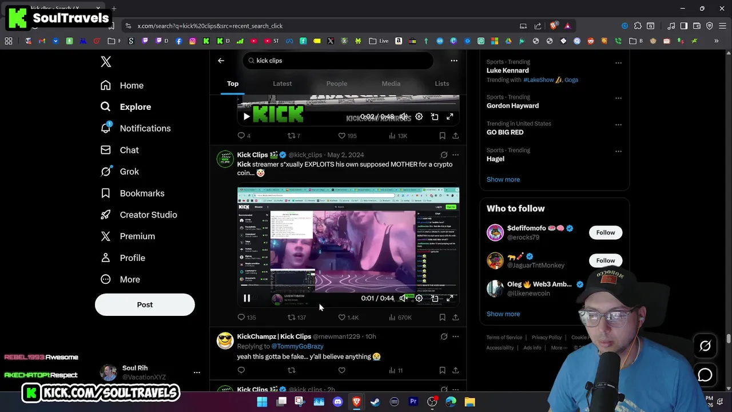Screen dimensions: 732x412
Task: Reply to post with 135 replies
Action: (x=246, y=318)
